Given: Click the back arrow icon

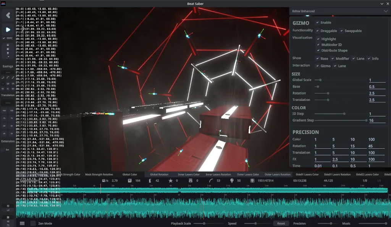Looking at the screenshot, I should tap(8, 15).
